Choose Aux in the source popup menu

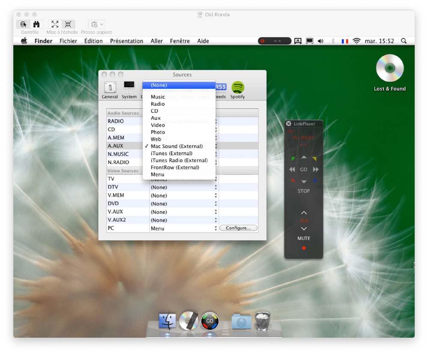179,118
